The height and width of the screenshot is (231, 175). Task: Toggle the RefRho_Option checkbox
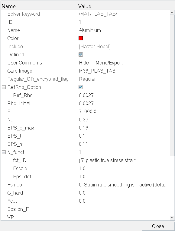click(x=81, y=87)
